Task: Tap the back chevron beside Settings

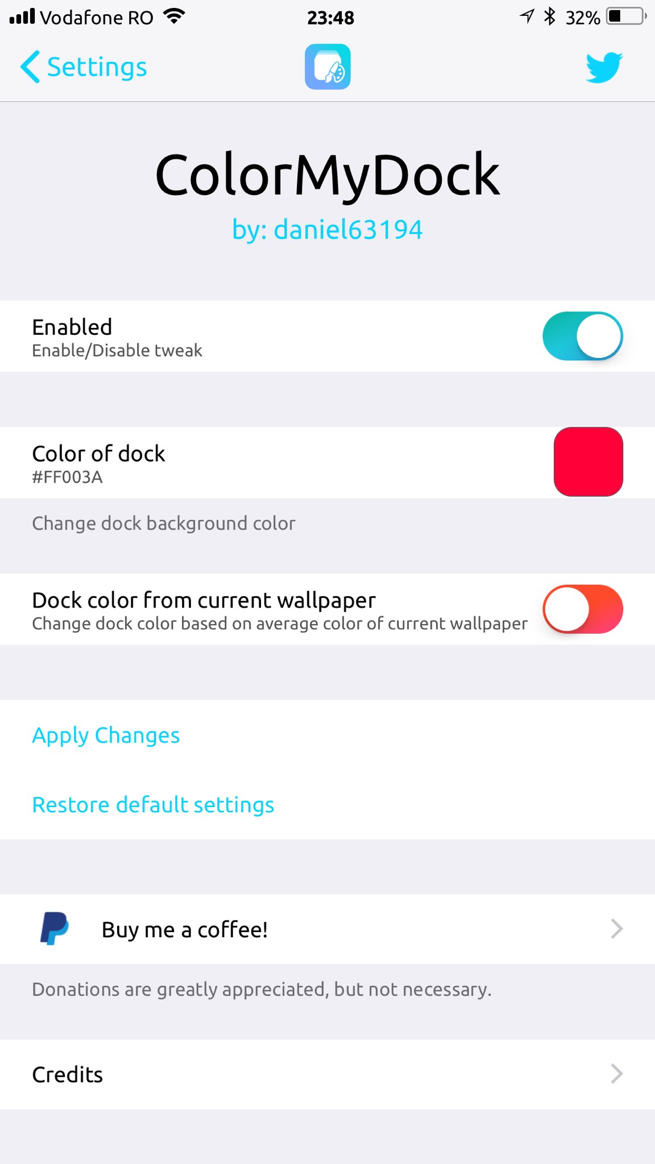Action: pyautogui.click(x=31, y=66)
